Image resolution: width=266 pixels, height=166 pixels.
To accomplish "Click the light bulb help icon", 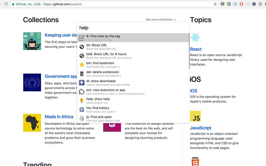I will click(x=82, y=101).
